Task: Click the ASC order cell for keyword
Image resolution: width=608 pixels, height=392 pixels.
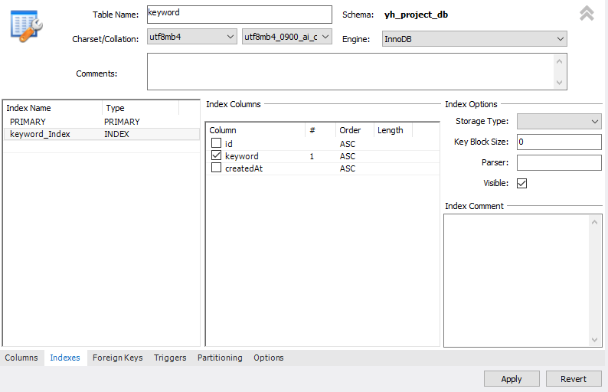Action: tap(348, 156)
